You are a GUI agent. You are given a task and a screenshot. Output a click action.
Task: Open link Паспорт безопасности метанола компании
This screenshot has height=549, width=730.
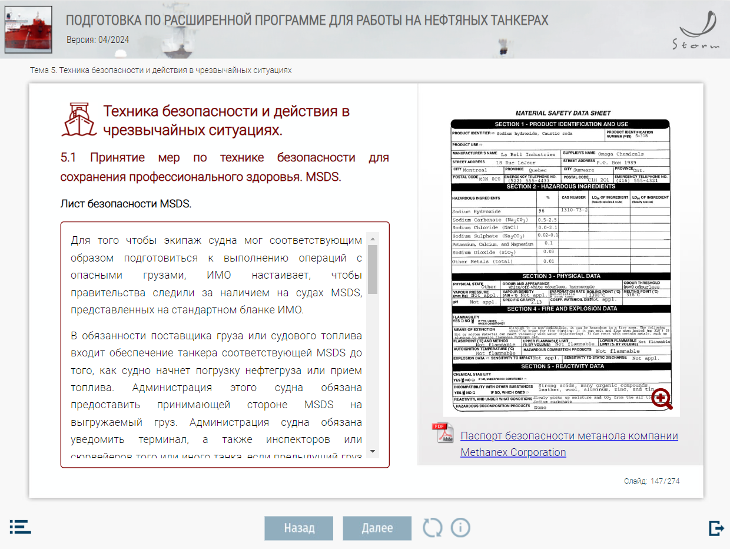pyautogui.click(x=569, y=436)
